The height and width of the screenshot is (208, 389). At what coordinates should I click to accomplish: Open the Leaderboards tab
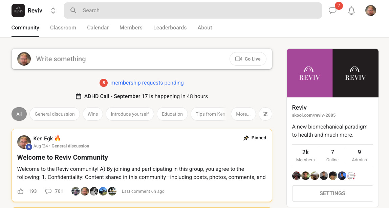tap(170, 27)
